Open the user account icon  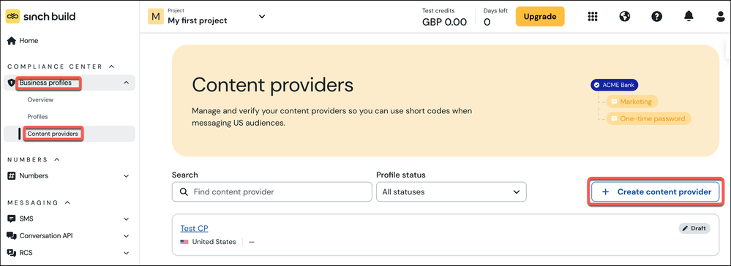720,16
